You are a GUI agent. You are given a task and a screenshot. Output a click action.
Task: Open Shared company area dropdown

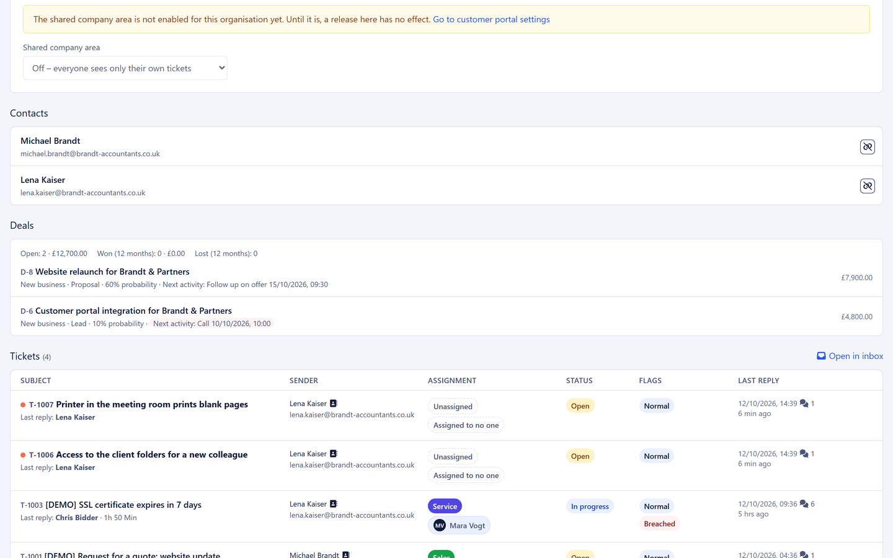(x=125, y=68)
